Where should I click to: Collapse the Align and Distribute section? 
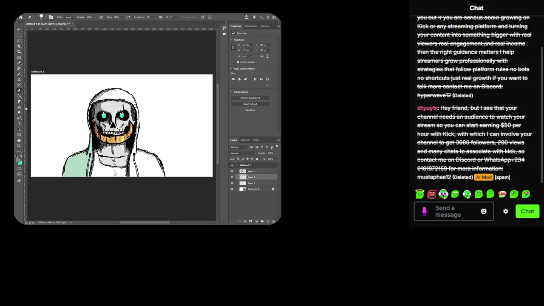point(231,69)
